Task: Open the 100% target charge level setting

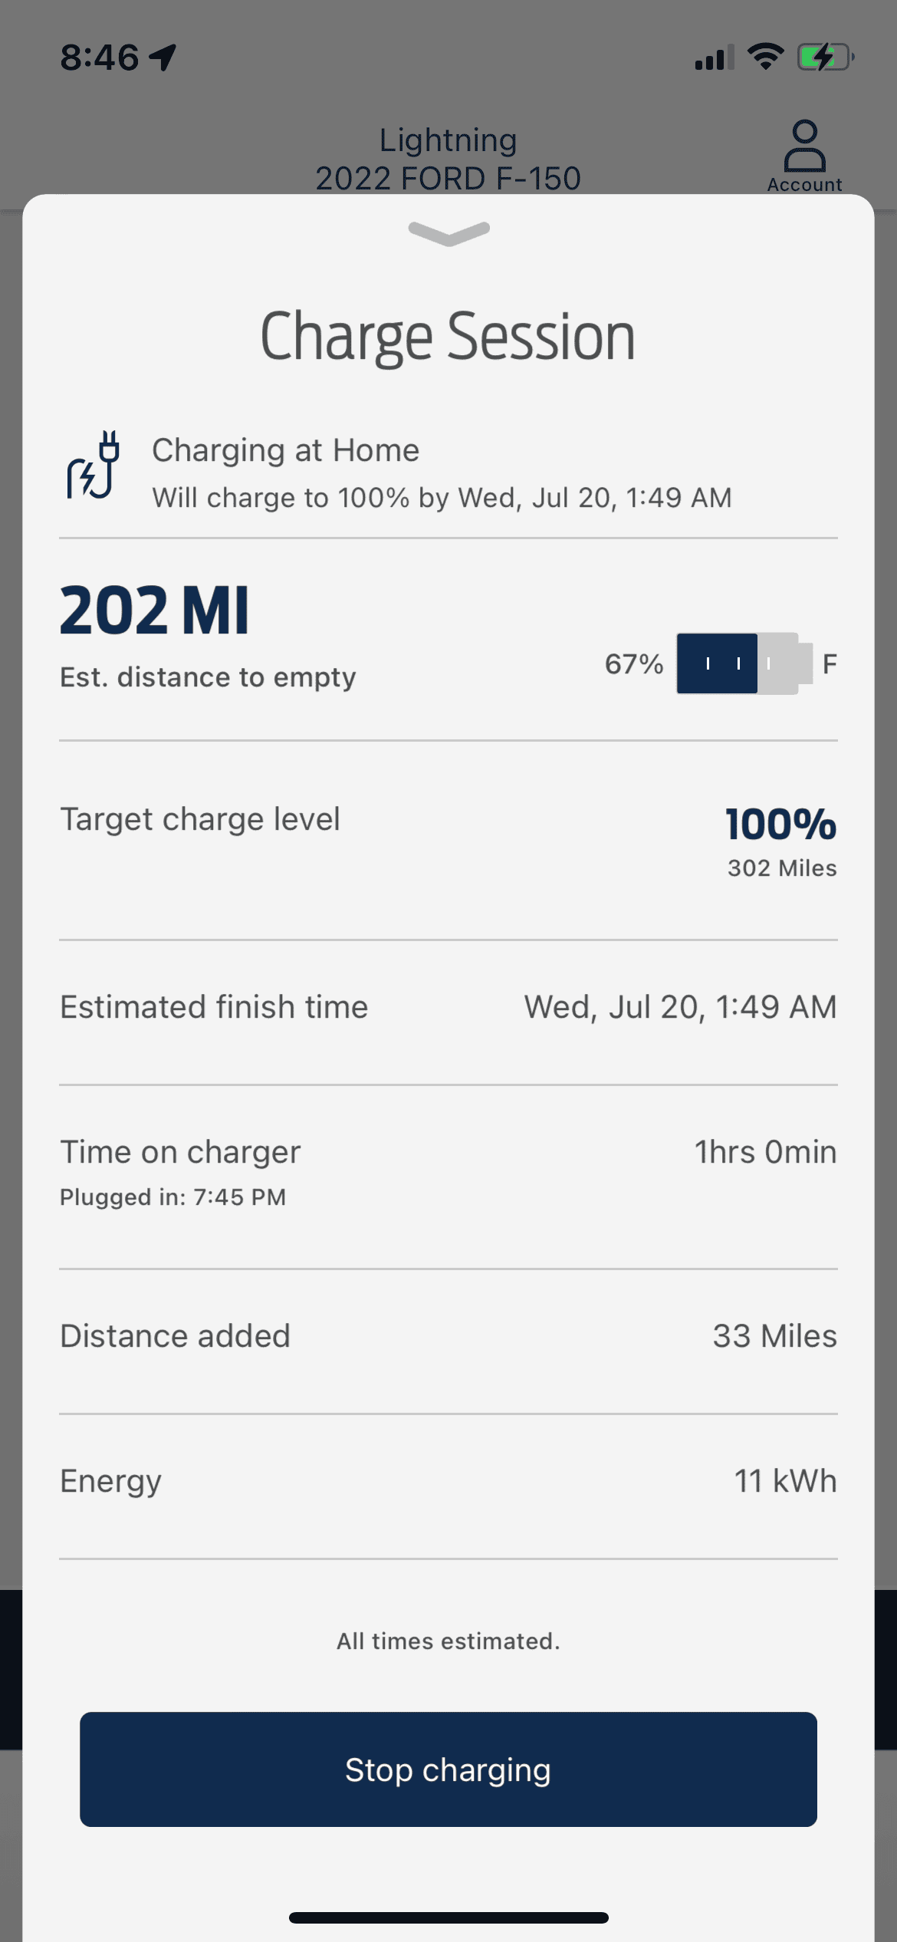Action: click(x=780, y=825)
